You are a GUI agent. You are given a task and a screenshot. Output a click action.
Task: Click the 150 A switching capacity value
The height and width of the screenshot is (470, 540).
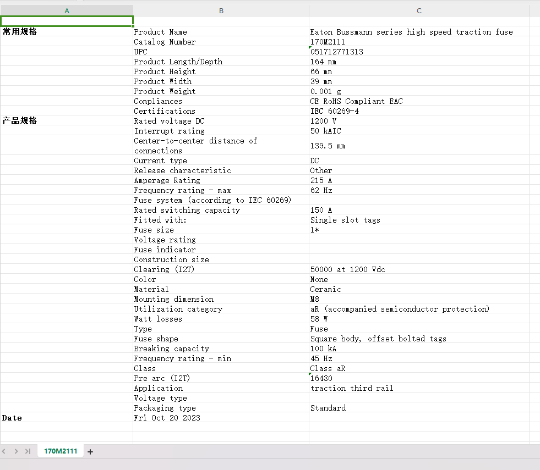pyautogui.click(x=419, y=210)
